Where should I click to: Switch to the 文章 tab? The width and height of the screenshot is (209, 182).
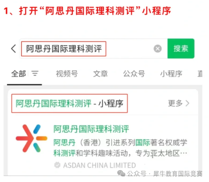[100, 74]
